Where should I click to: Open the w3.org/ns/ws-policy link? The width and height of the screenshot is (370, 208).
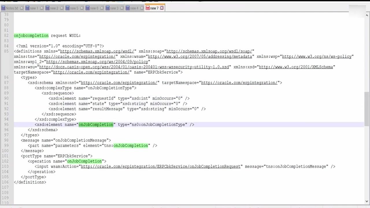(317, 56)
